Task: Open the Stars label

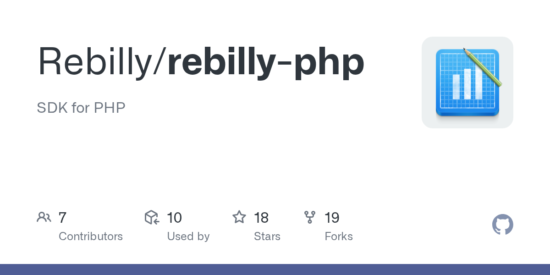Action: coord(267,236)
